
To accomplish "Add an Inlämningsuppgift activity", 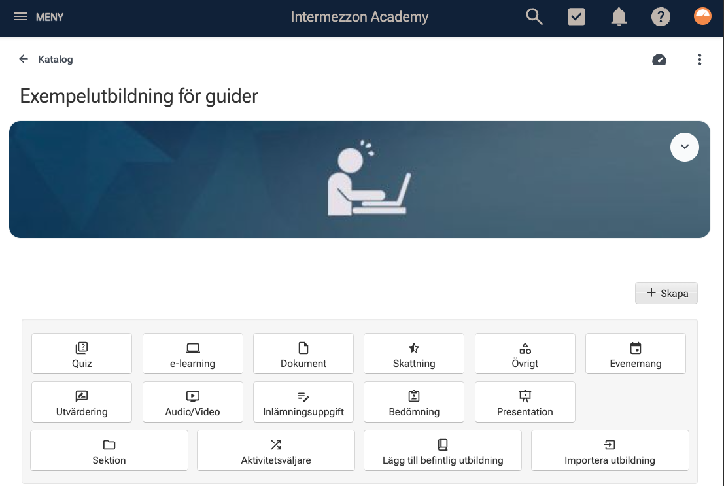I will point(303,402).
